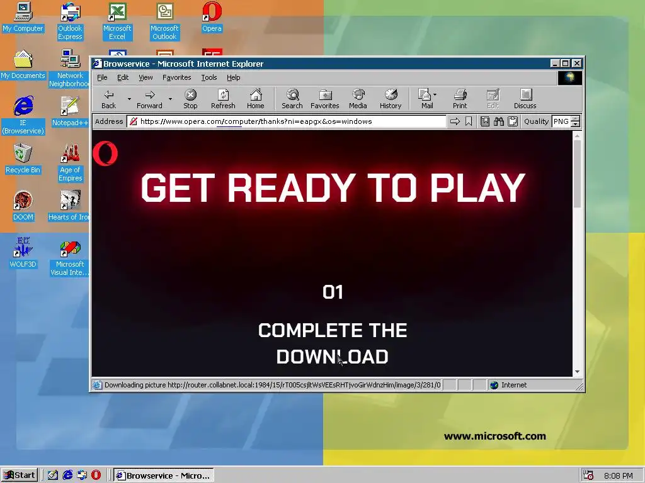Screen dimensions: 645x483
Task: Open the View menu
Action: coord(146,77)
